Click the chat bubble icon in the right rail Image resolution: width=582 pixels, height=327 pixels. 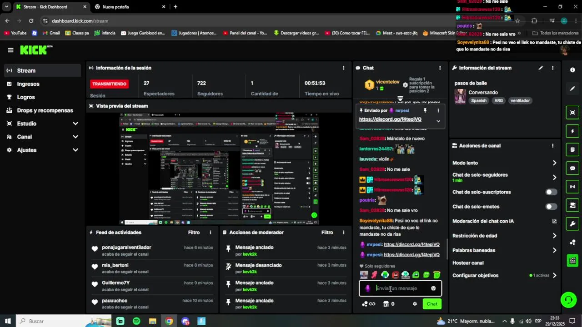coord(572,168)
